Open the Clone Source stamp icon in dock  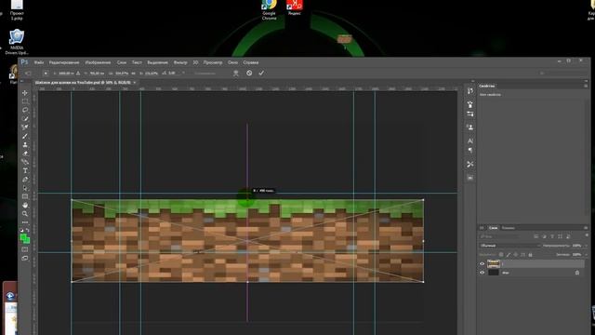pos(470,127)
